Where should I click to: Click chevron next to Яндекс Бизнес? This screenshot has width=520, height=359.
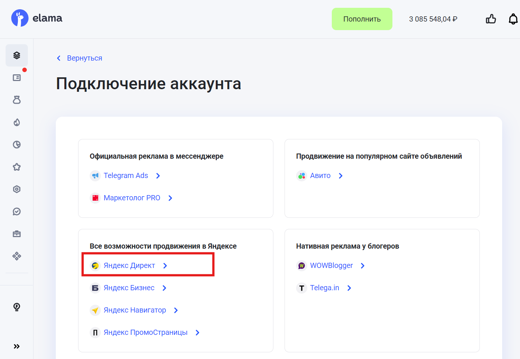pyautogui.click(x=164, y=288)
